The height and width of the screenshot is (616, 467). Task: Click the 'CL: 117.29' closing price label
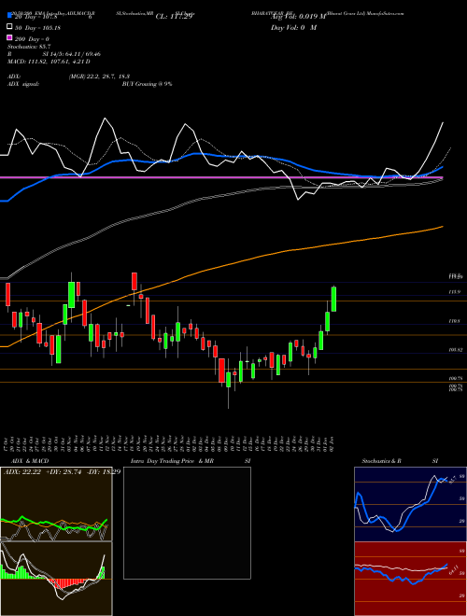click(174, 17)
